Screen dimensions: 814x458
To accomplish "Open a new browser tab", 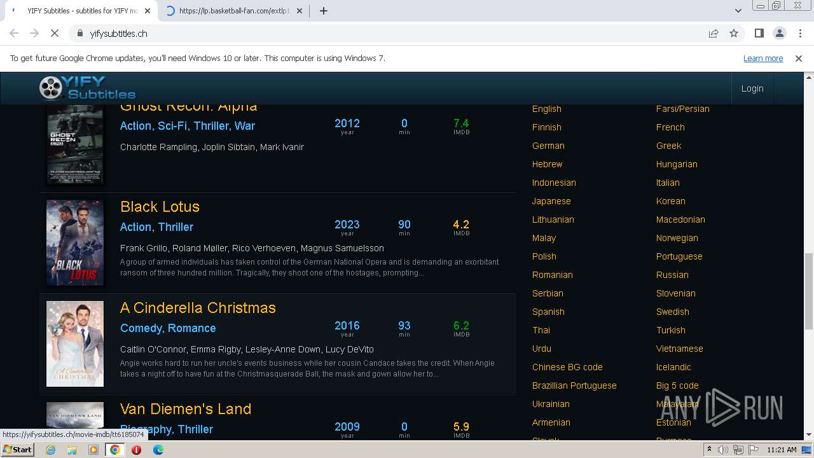I will tap(323, 11).
